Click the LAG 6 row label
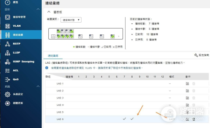The height and width of the screenshot is (128, 210). click(60, 119)
